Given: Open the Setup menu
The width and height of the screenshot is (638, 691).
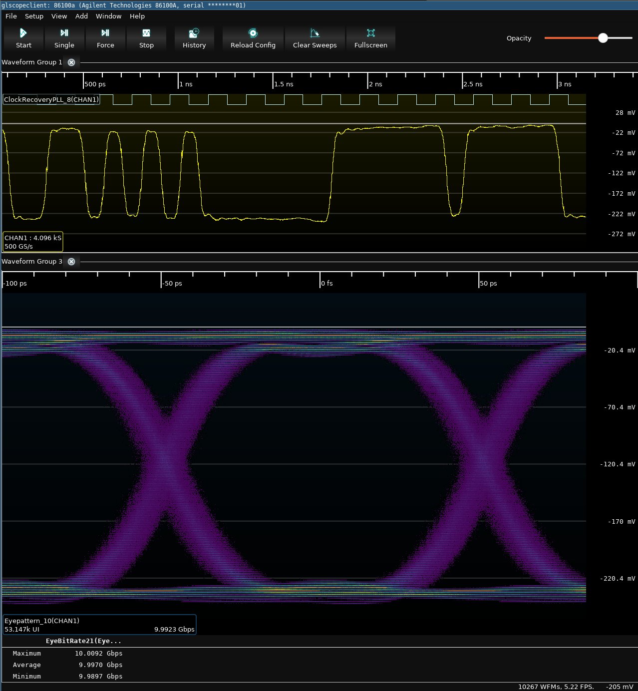Looking at the screenshot, I should (34, 16).
